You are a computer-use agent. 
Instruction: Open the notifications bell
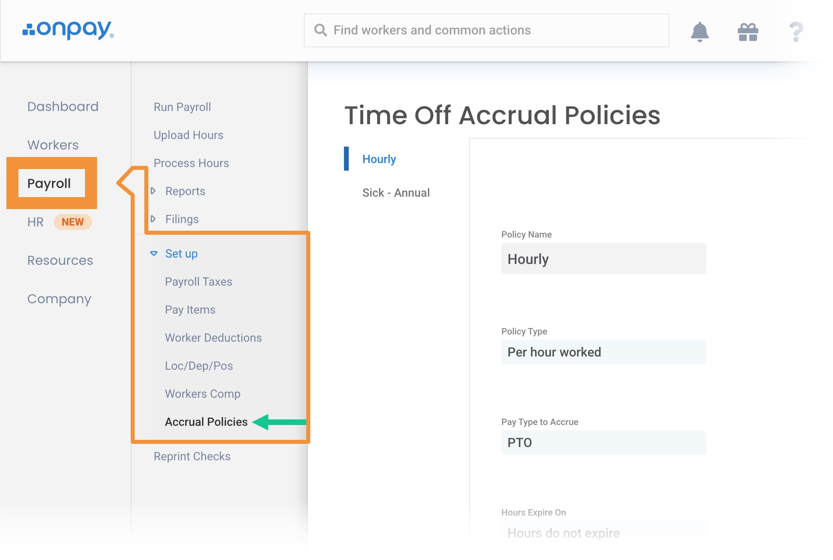(700, 31)
